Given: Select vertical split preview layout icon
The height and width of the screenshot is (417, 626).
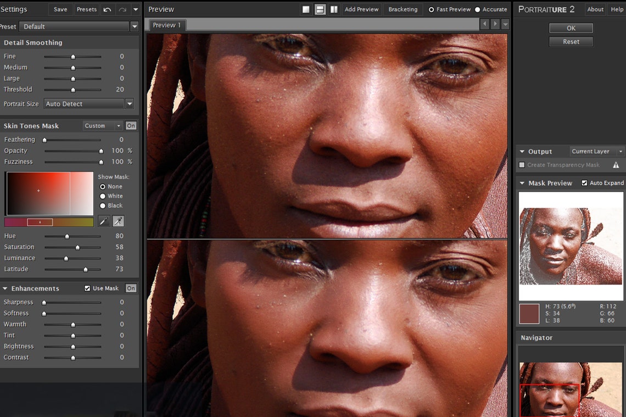Looking at the screenshot, I should 334,9.
